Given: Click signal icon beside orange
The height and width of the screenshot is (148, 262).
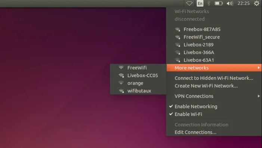Looking at the screenshot, I should coord(121,83).
